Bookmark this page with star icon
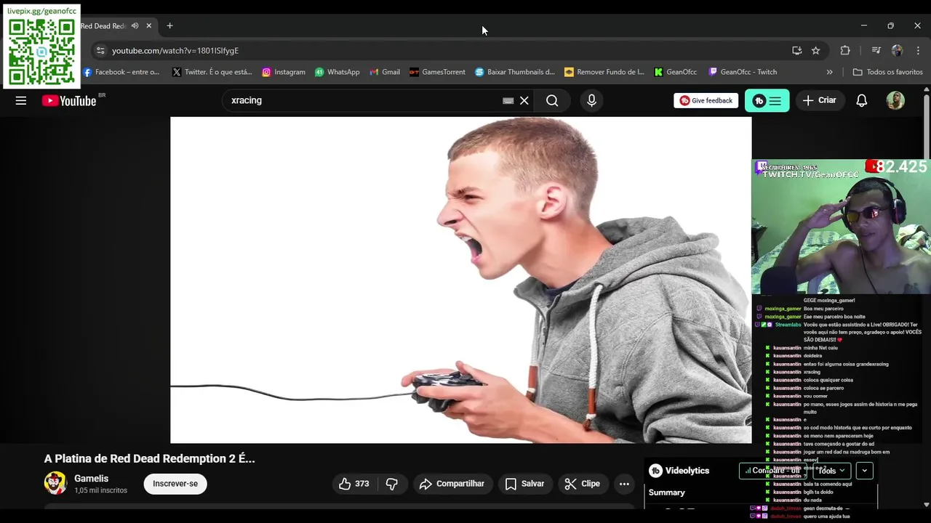This screenshot has width=931, height=523. 815,50
